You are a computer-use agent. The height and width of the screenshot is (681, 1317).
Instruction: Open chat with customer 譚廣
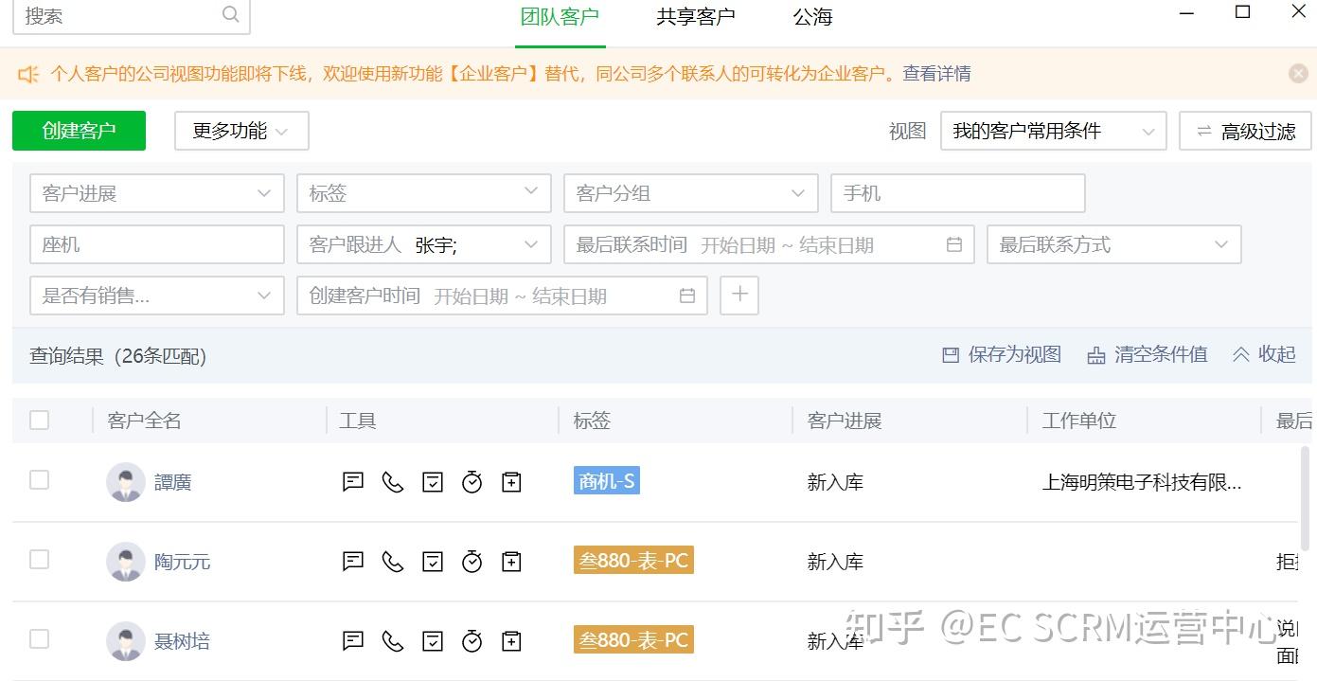(352, 482)
